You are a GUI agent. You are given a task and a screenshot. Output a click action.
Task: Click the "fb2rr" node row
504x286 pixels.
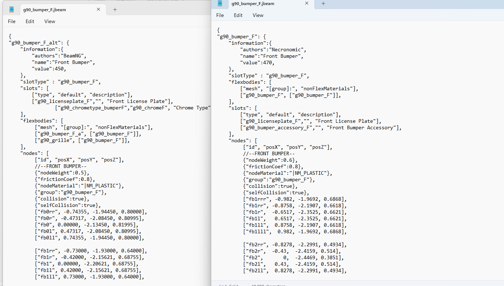pyautogui.click(x=295, y=244)
